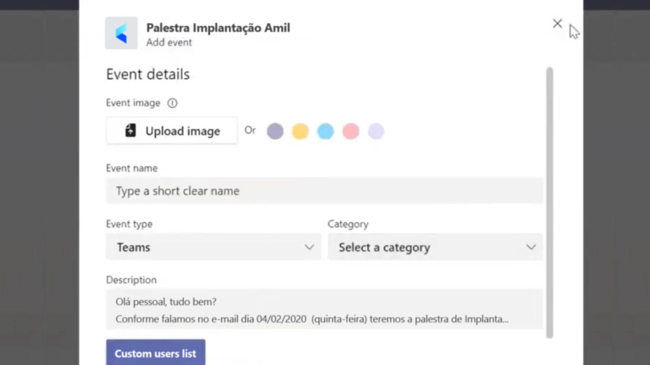Select the pale lavender color swatch
The width and height of the screenshot is (650, 365).
point(376,131)
